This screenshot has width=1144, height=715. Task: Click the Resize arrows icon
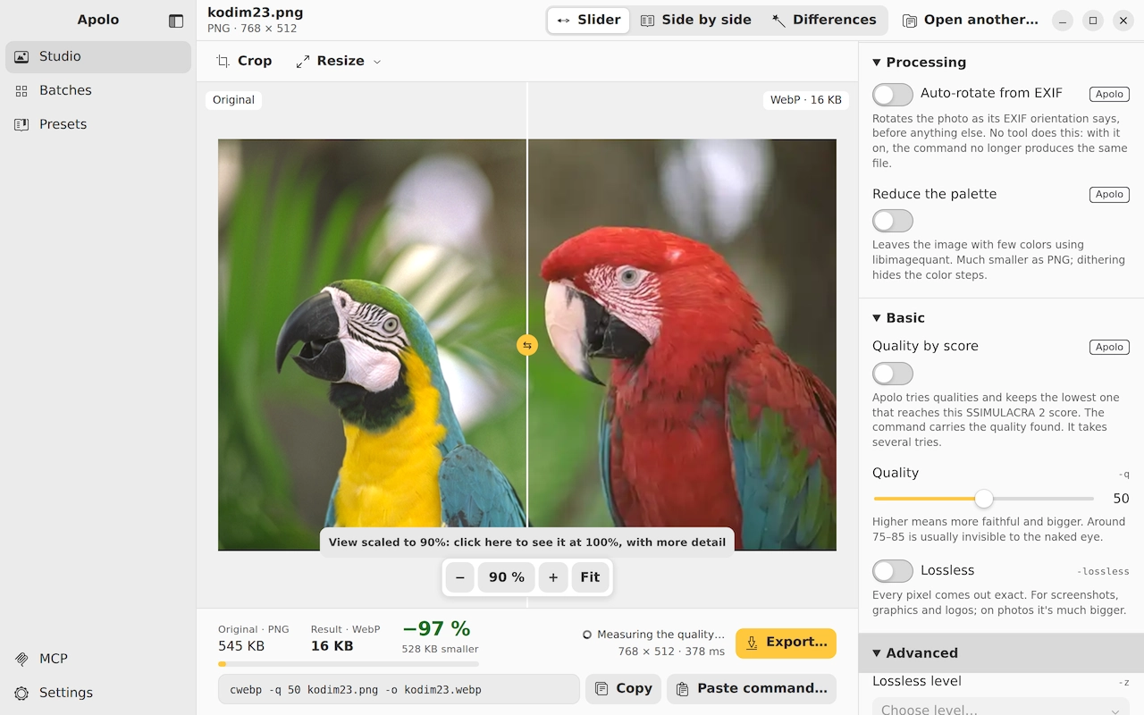pos(303,61)
